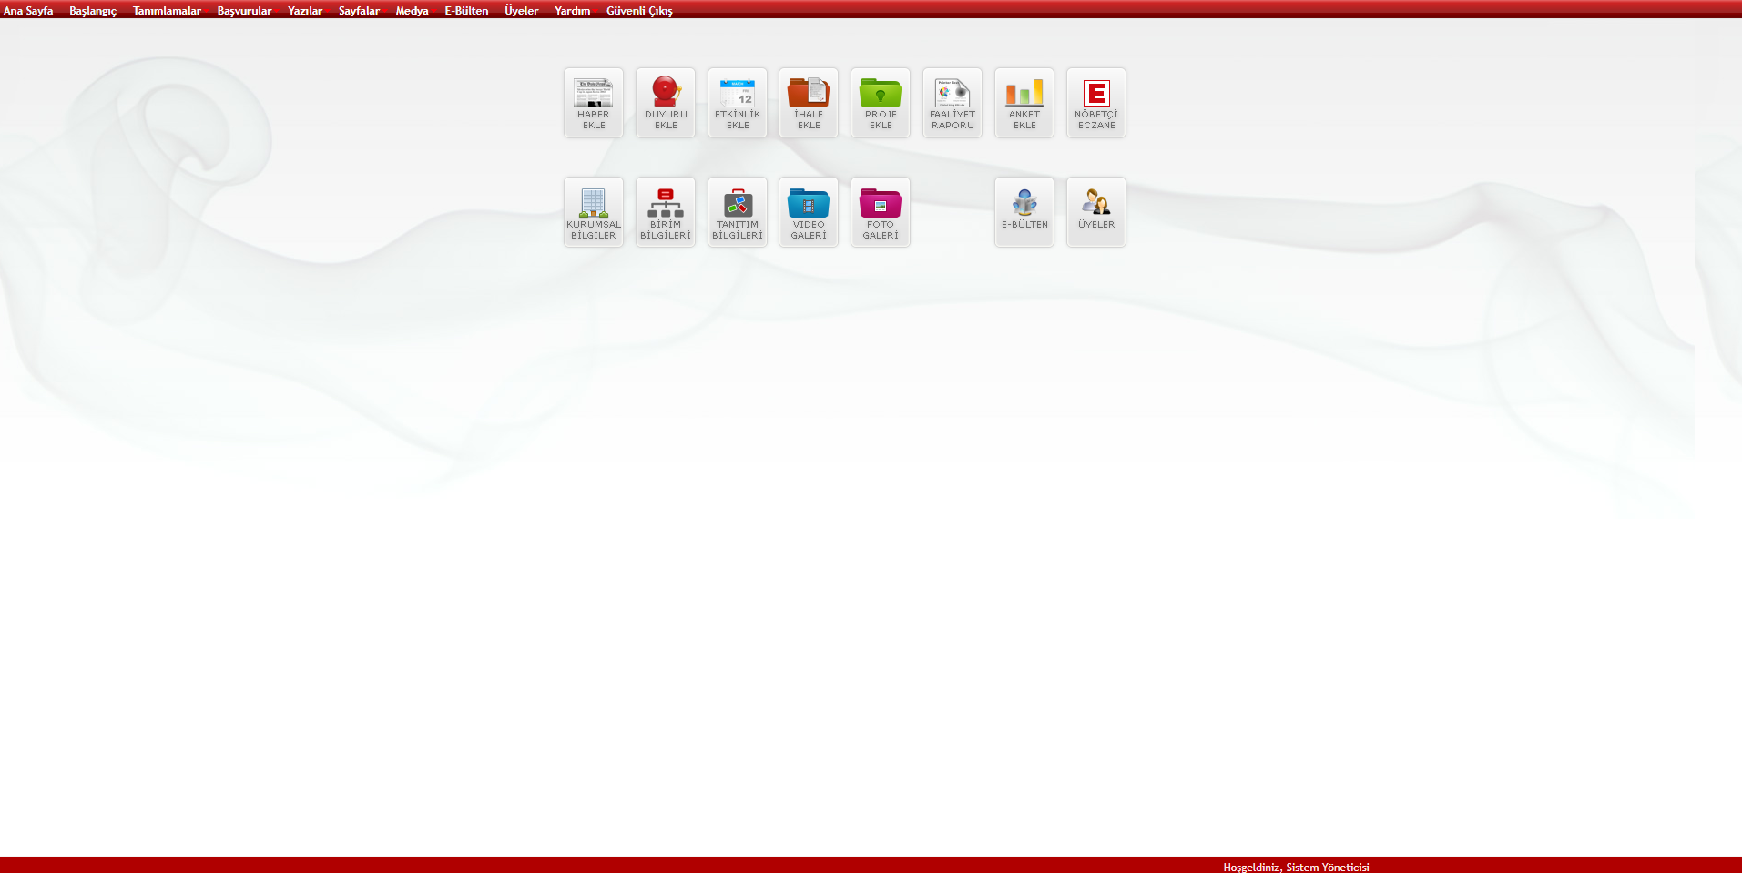Open the green Proje Ekle folder
The image size is (1742, 873).
(x=880, y=102)
